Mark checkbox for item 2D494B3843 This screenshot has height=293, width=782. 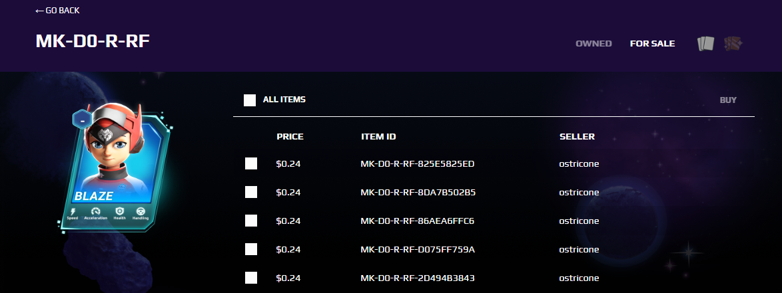[251, 278]
